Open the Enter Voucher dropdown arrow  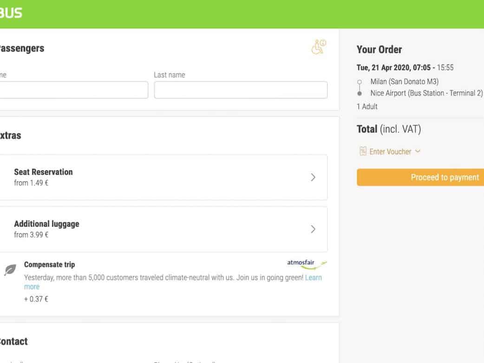(418, 151)
